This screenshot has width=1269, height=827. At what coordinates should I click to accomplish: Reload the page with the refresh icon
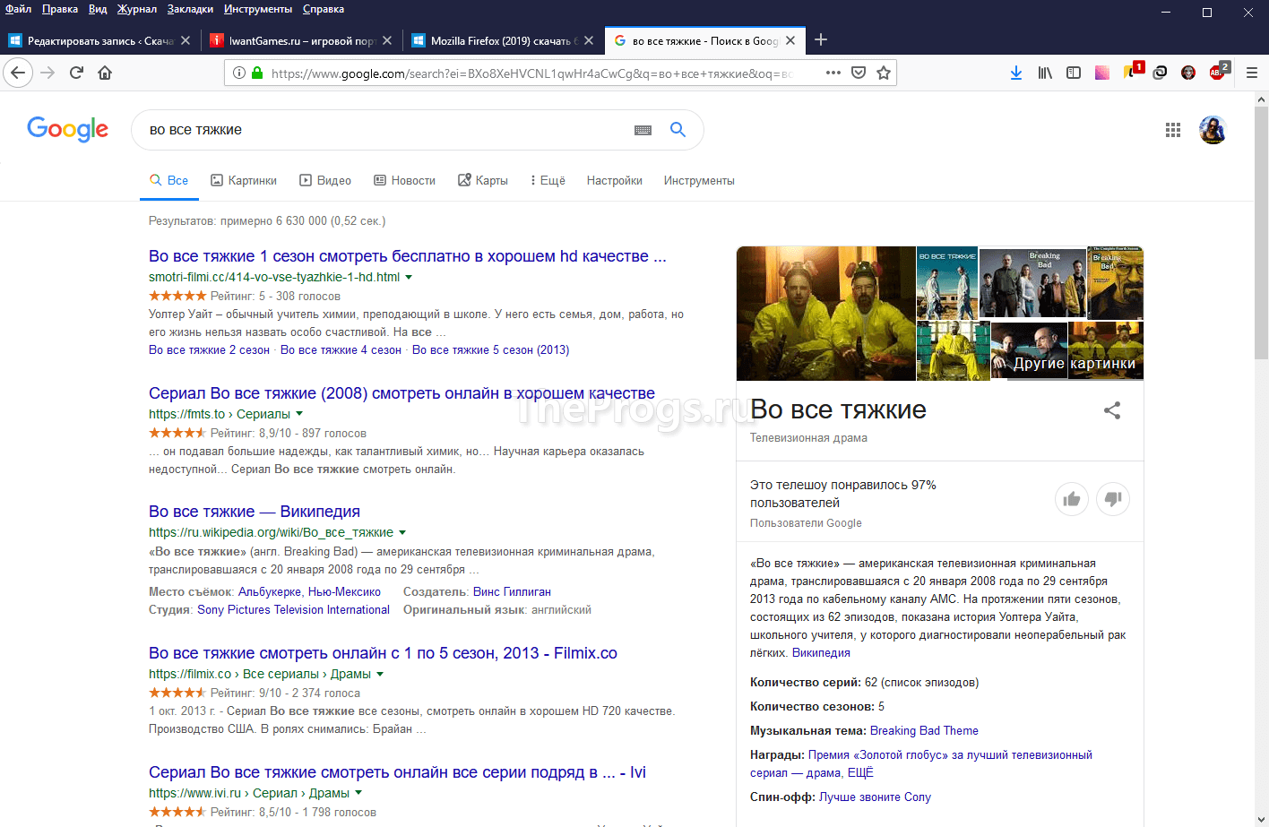[x=76, y=73]
